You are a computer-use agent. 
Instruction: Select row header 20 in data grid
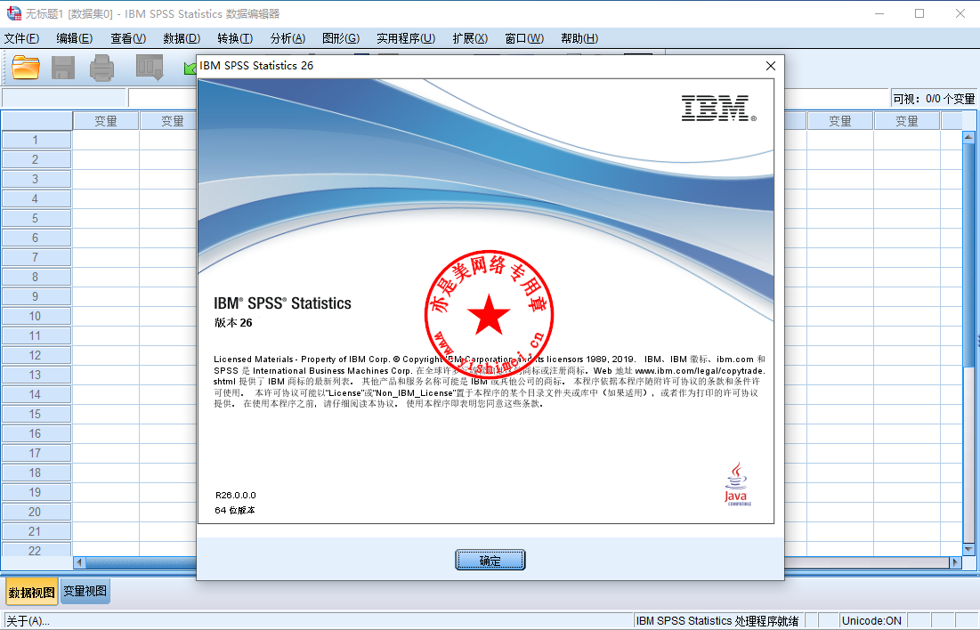[x=36, y=512]
